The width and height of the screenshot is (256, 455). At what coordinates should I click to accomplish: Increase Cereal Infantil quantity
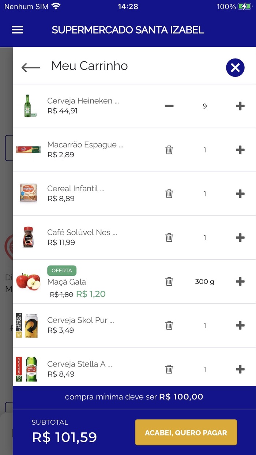click(x=240, y=194)
